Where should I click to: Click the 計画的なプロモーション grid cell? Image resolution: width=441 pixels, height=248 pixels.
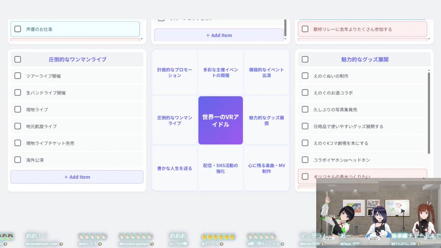click(174, 72)
